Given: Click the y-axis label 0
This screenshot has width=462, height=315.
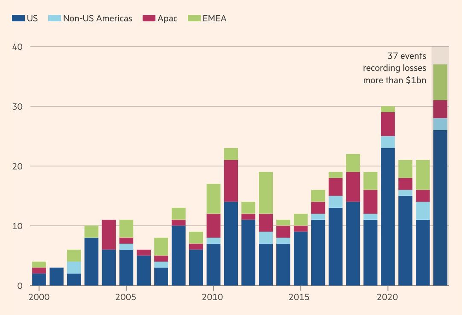Looking at the screenshot, I should [x=20, y=286].
